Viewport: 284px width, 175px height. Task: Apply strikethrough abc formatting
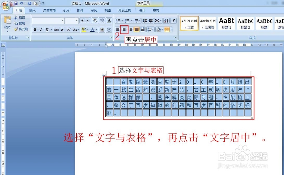click(x=56, y=30)
